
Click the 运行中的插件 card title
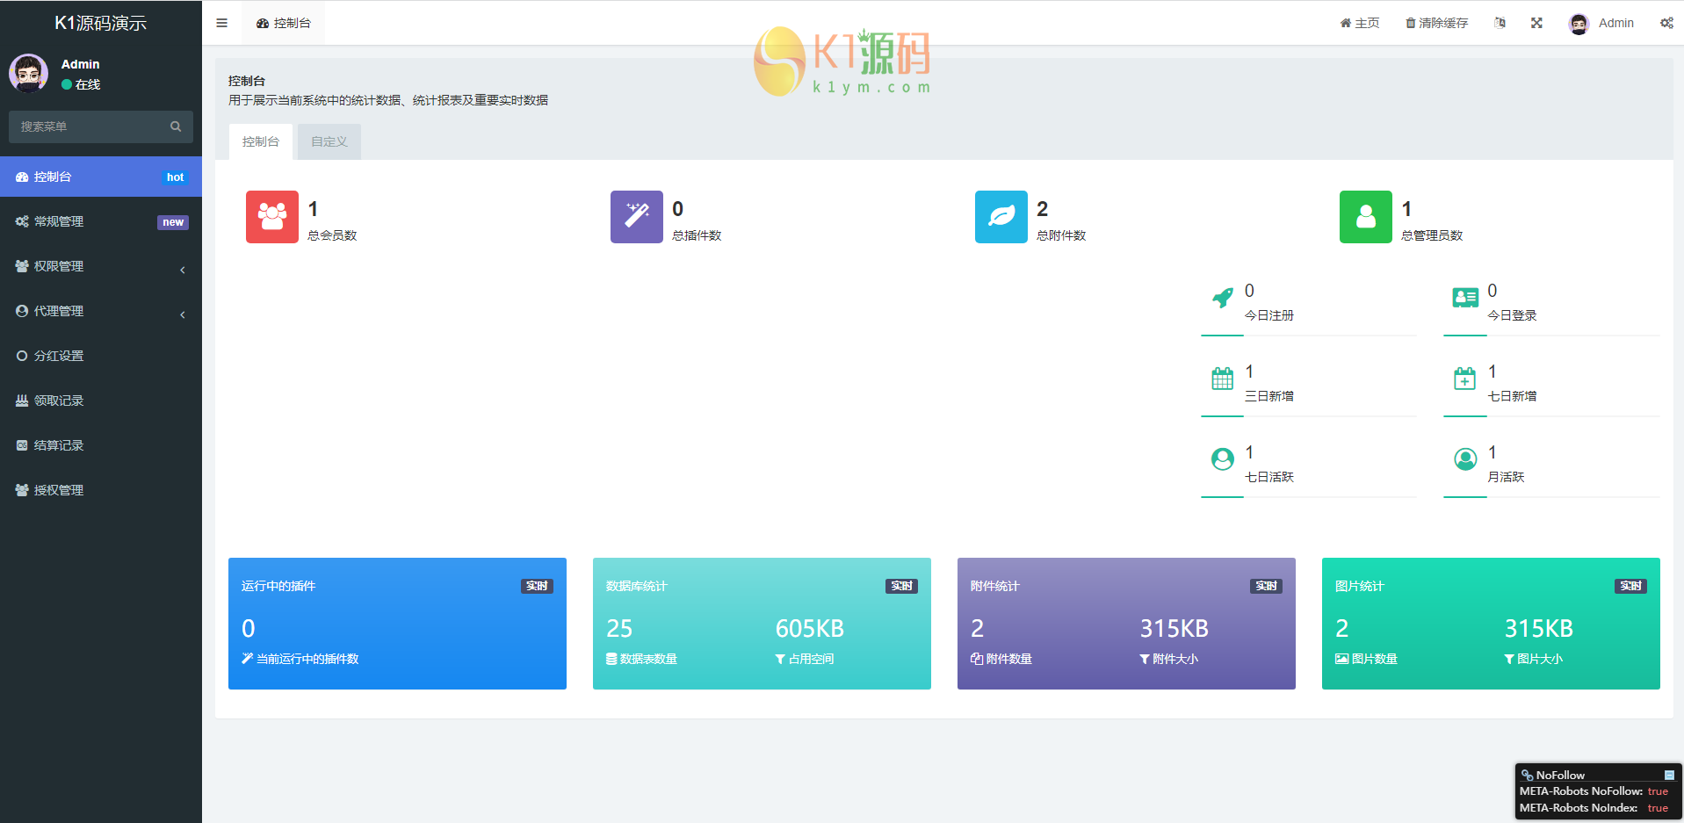[x=278, y=586]
